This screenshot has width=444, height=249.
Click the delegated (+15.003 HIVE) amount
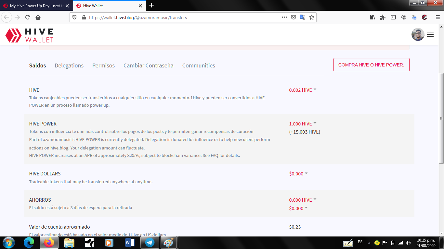tap(305, 132)
